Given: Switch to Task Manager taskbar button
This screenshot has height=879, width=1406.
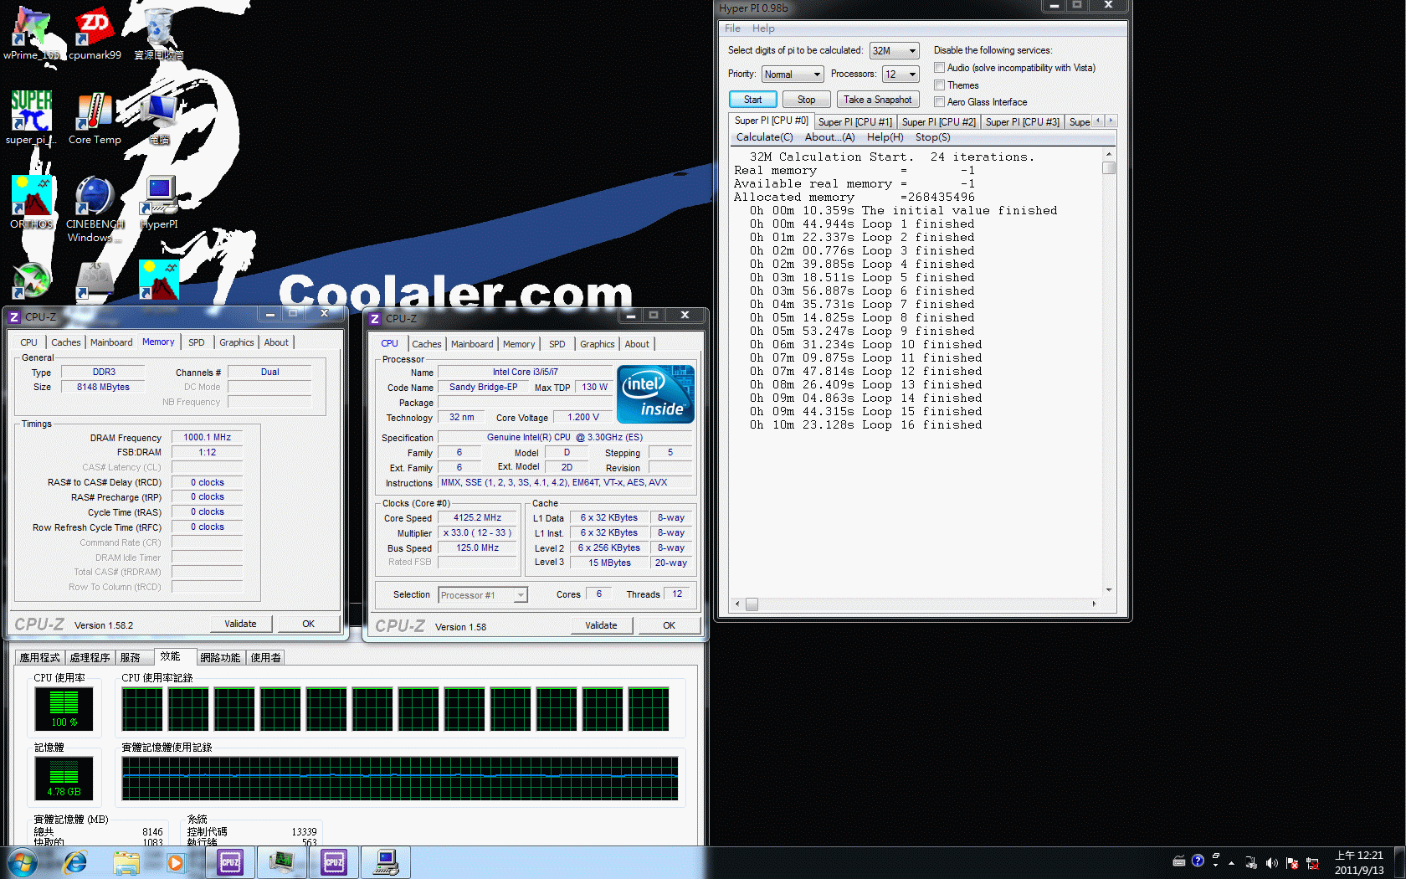Looking at the screenshot, I should pos(281,862).
